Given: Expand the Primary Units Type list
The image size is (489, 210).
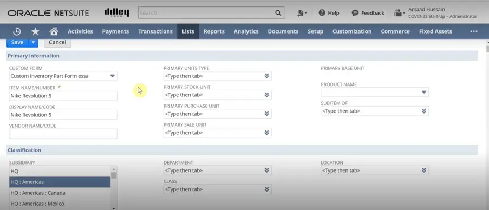Looking at the screenshot, I should 266,76.
